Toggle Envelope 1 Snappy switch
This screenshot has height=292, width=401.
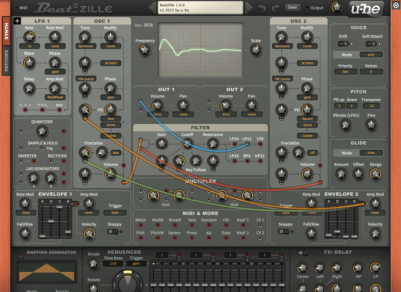coord(113,232)
